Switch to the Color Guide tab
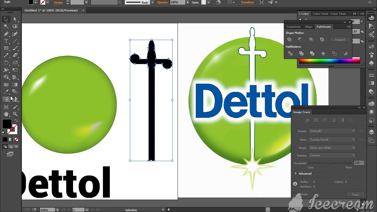The image size is (377, 212). (320, 14)
